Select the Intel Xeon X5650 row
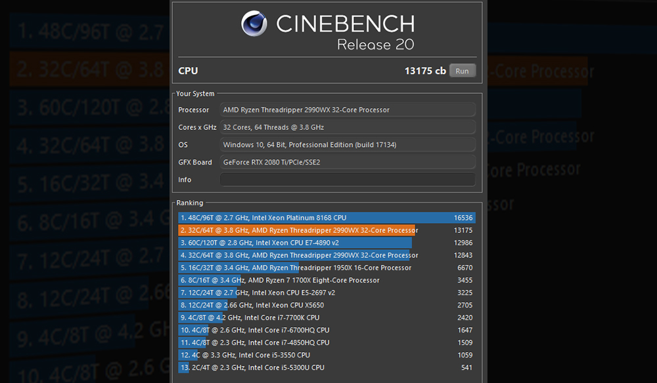This screenshot has width=657, height=383. (x=327, y=305)
